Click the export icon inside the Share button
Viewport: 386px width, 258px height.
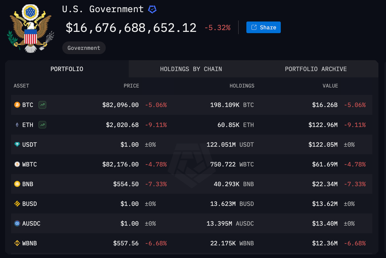coord(254,27)
